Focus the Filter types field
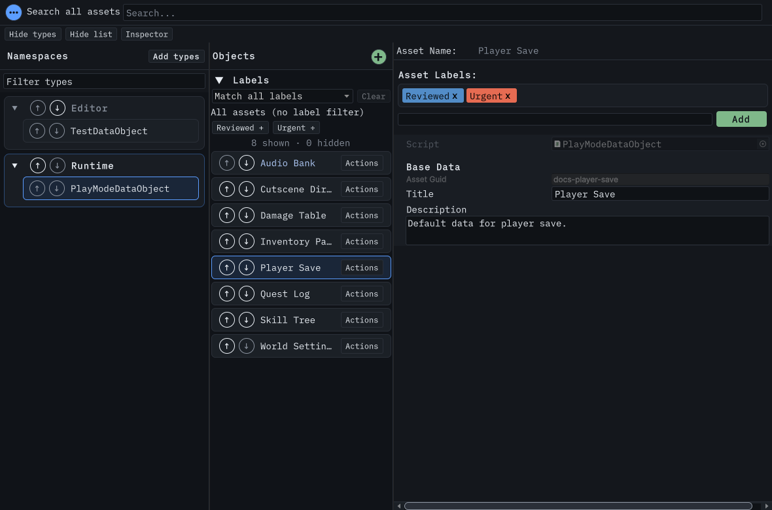This screenshot has height=510, width=772. pyautogui.click(x=105, y=81)
